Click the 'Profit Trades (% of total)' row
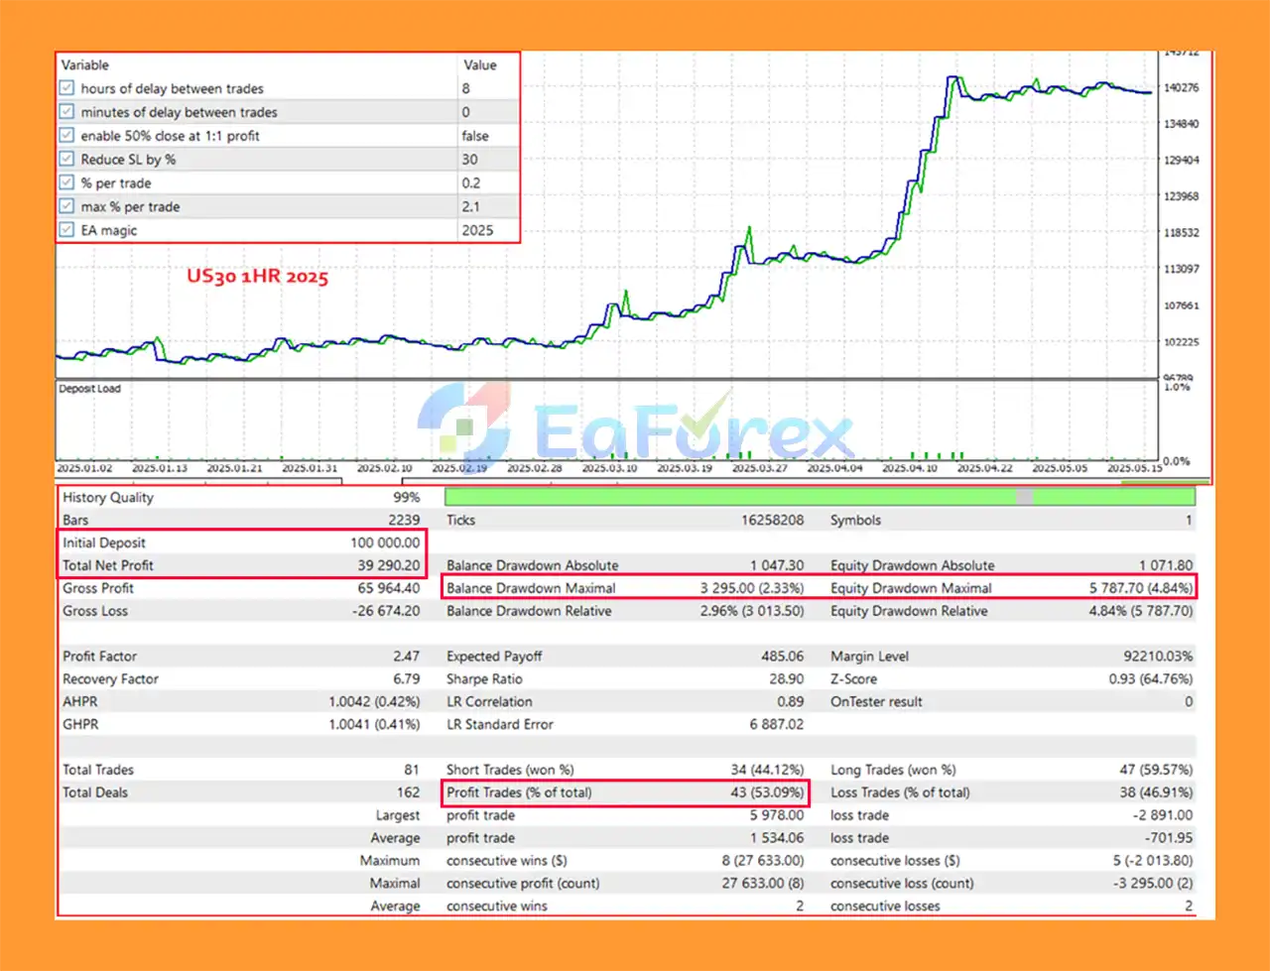1270x971 pixels. (x=625, y=792)
